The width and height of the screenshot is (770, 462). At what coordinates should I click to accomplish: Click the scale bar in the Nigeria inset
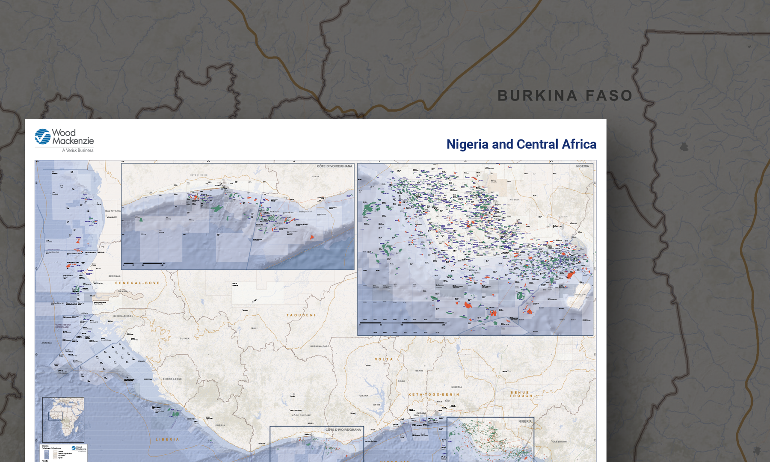[402, 323]
